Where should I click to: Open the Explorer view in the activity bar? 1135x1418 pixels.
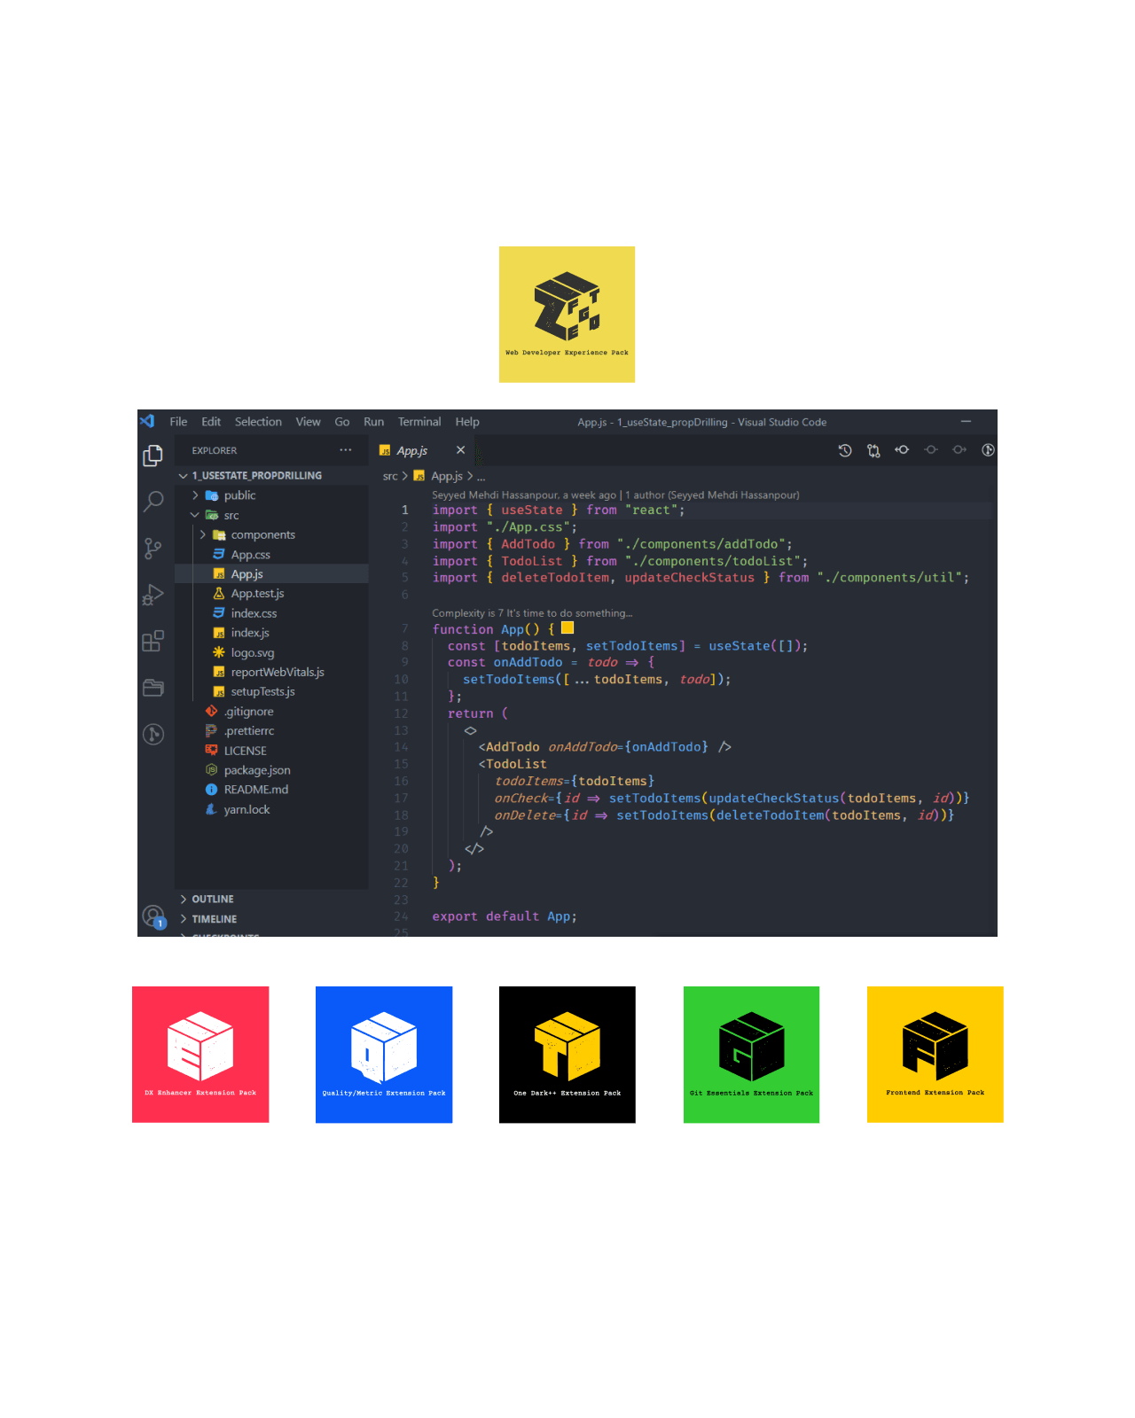click(153, 456)
